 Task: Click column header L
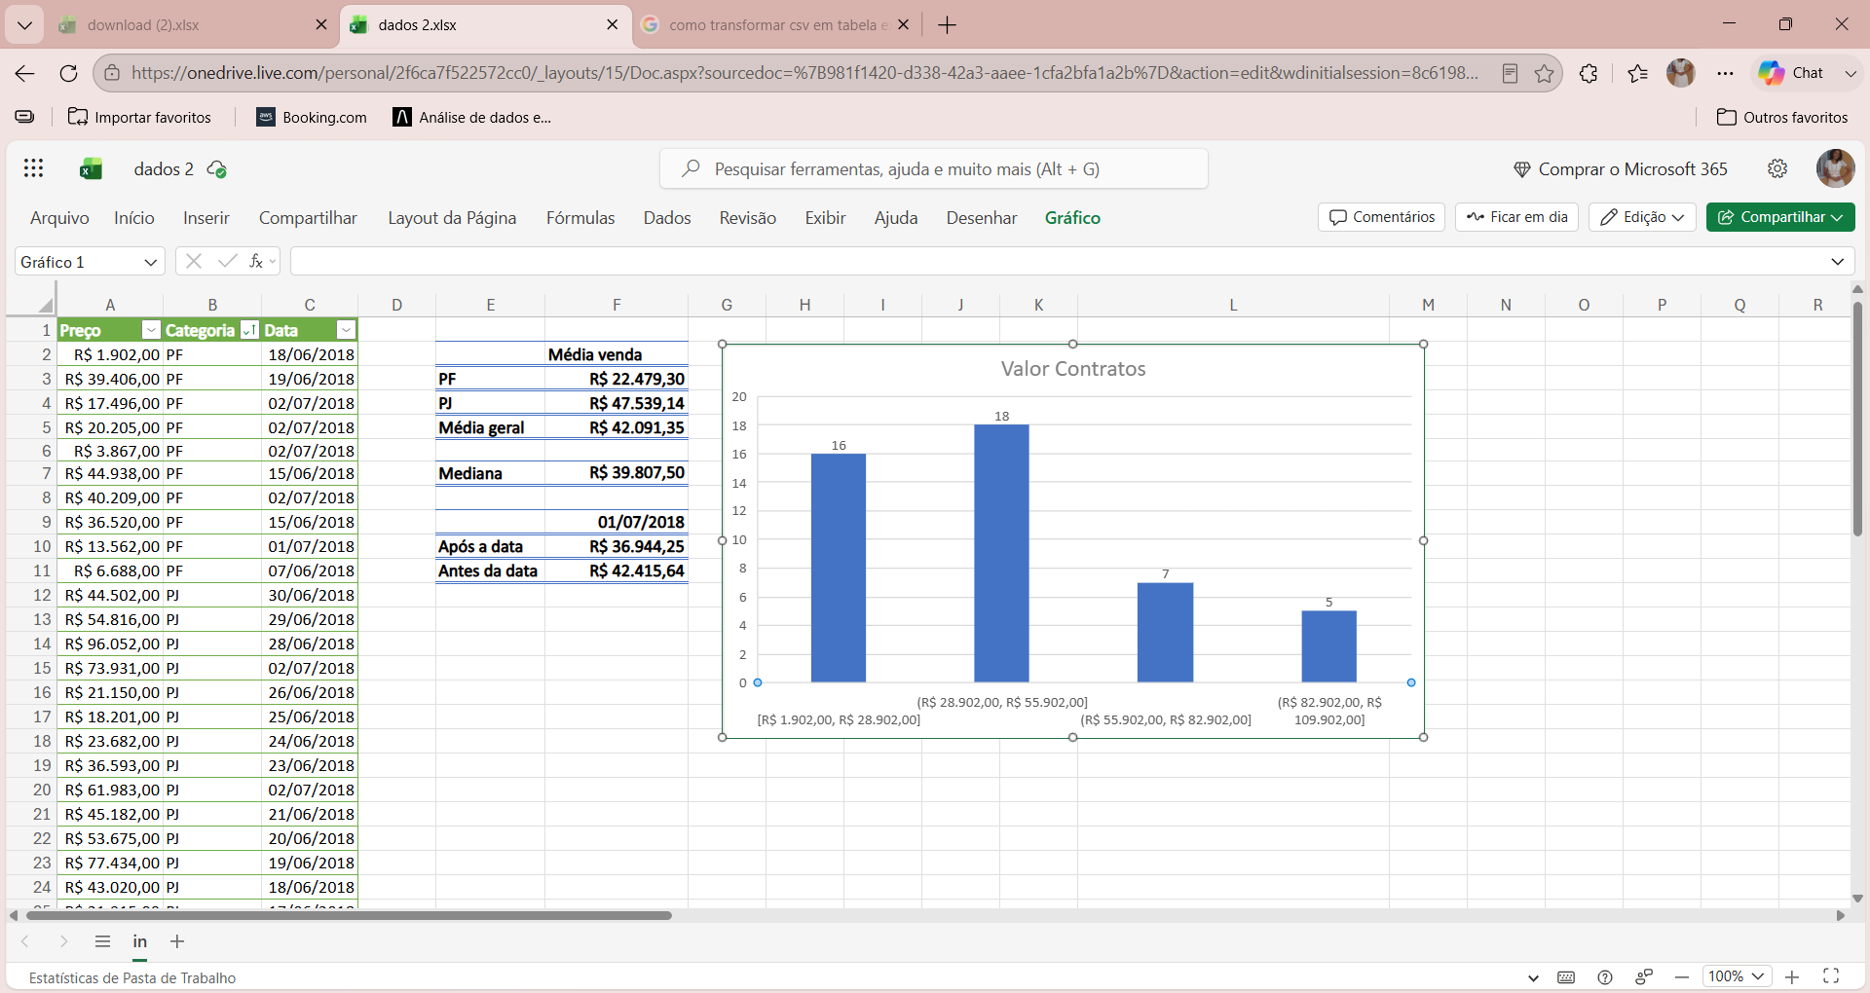(1233, 305)
